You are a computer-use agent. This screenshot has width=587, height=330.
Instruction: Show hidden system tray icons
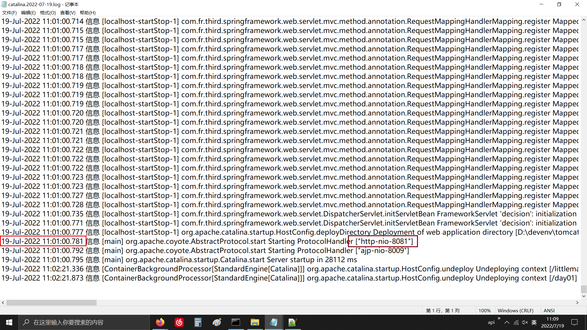point(507,322)
